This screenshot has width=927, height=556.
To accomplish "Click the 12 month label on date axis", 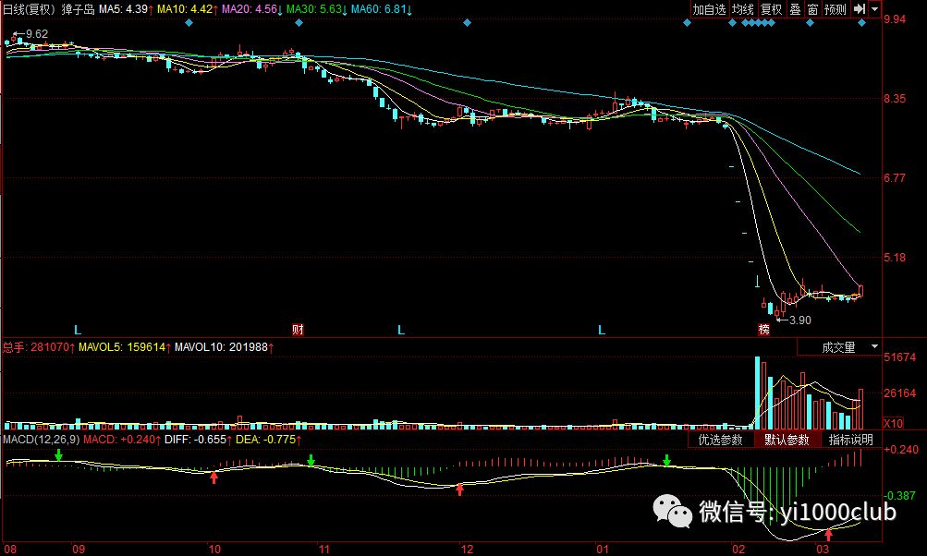I will coord(467,549).
